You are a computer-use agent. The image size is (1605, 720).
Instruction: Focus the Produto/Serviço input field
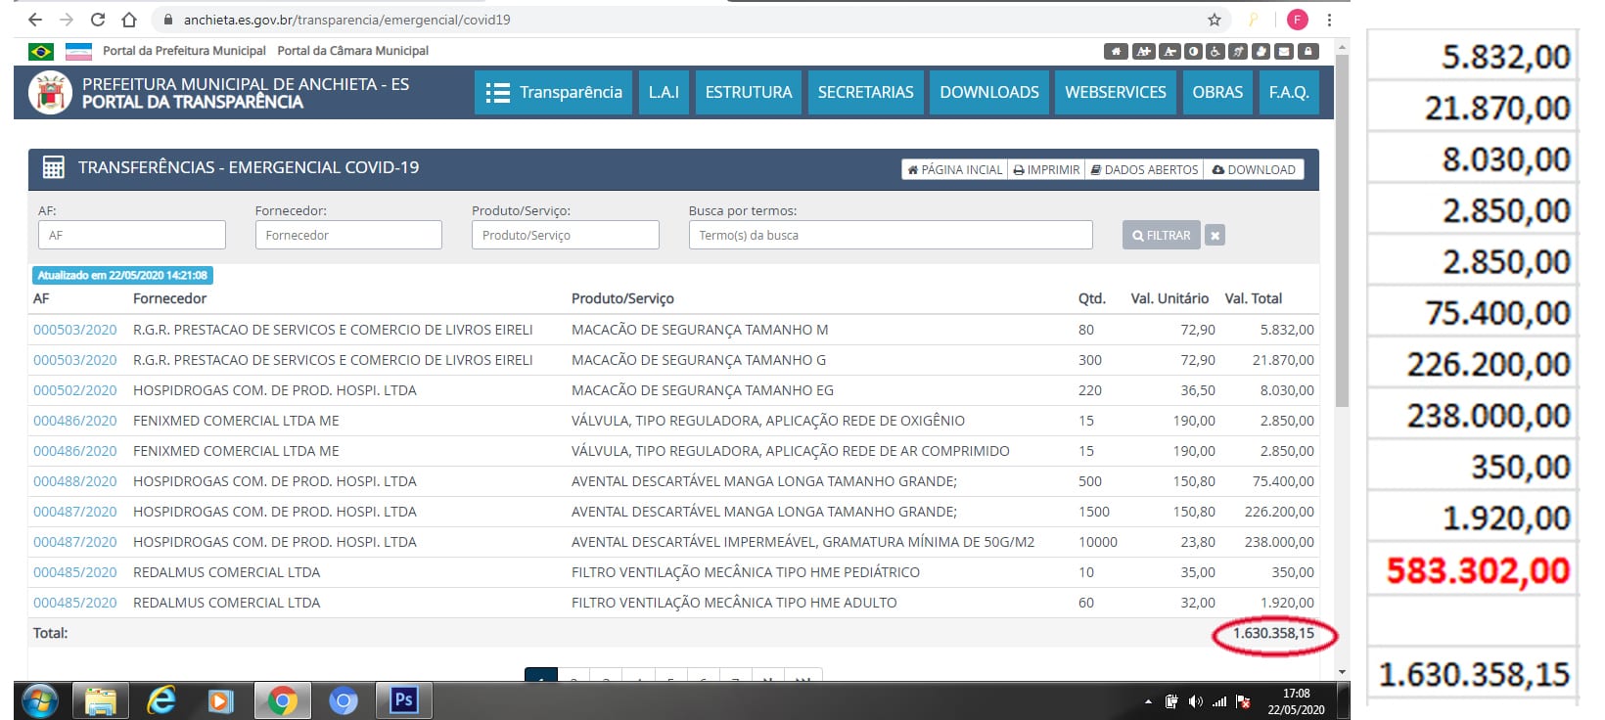coord(566,235)
